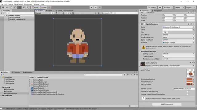Select the Hand tool in the toolbar
This screenshot has width=197, height=110.
click(x=3, y=7)
